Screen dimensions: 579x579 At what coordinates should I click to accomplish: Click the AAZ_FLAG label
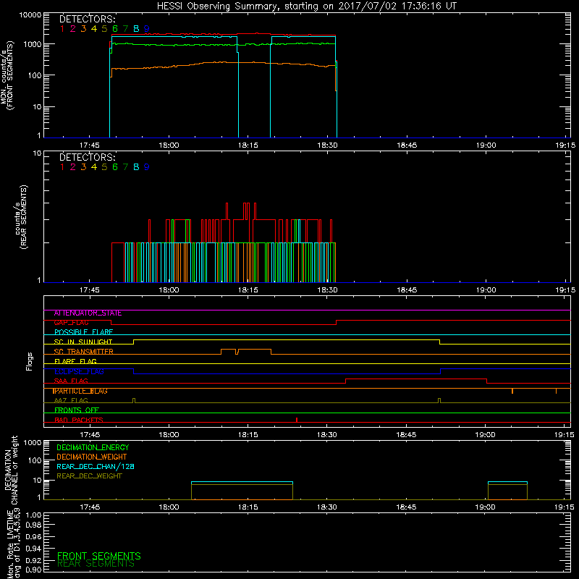click(71, 401)
